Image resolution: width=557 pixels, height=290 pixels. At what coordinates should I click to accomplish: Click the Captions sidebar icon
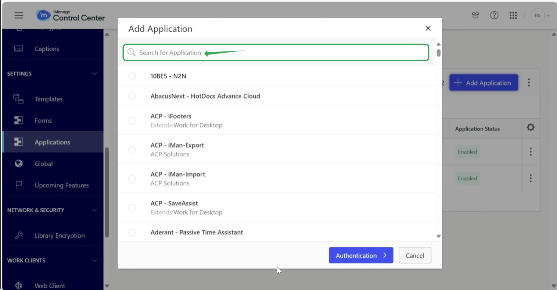18,49
